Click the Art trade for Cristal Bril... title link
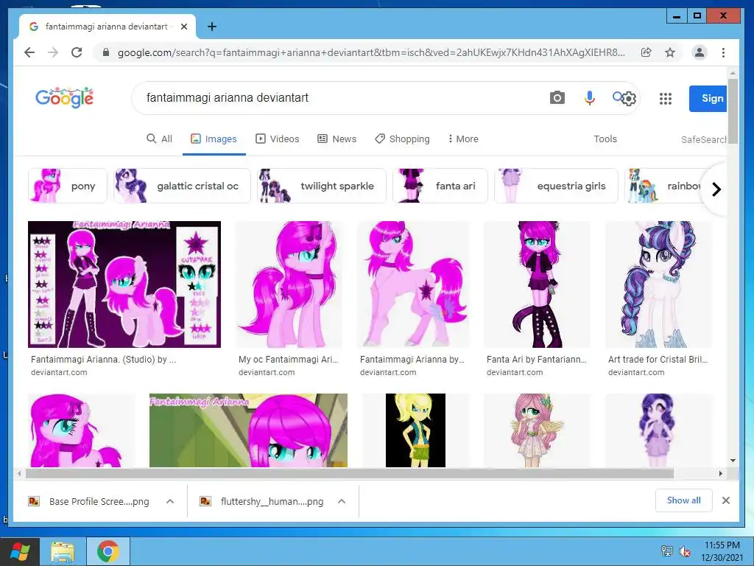The image size is (754, 566). (x=658, y=360)
